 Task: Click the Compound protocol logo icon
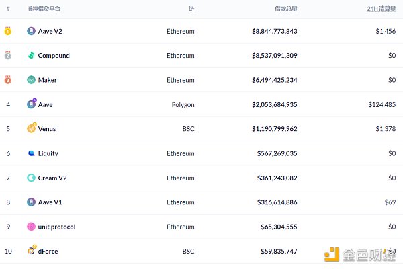coord(31,56)
